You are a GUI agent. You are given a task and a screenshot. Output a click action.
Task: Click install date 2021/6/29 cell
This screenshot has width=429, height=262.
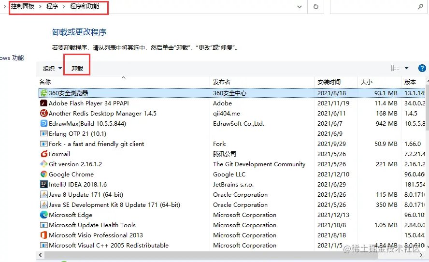click(x=331, y=184)
